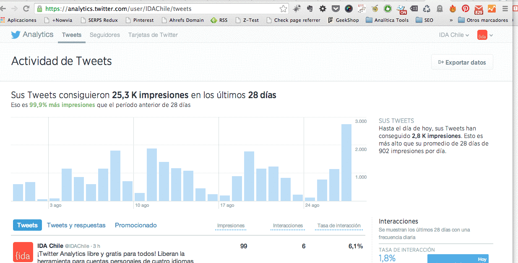Image resolution: width=518 pixels, height=263 pixels.
Task: Select the Tweets y respuestas filter
Action: tap(76, 225)
